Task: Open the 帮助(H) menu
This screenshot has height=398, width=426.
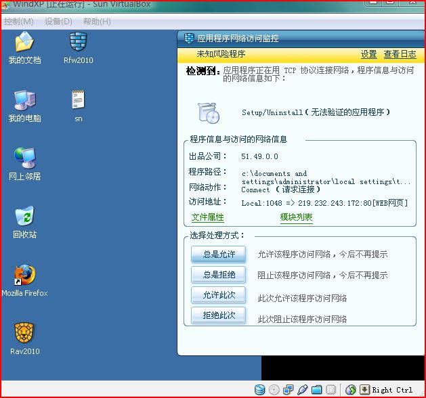Action: pos(97,22)
